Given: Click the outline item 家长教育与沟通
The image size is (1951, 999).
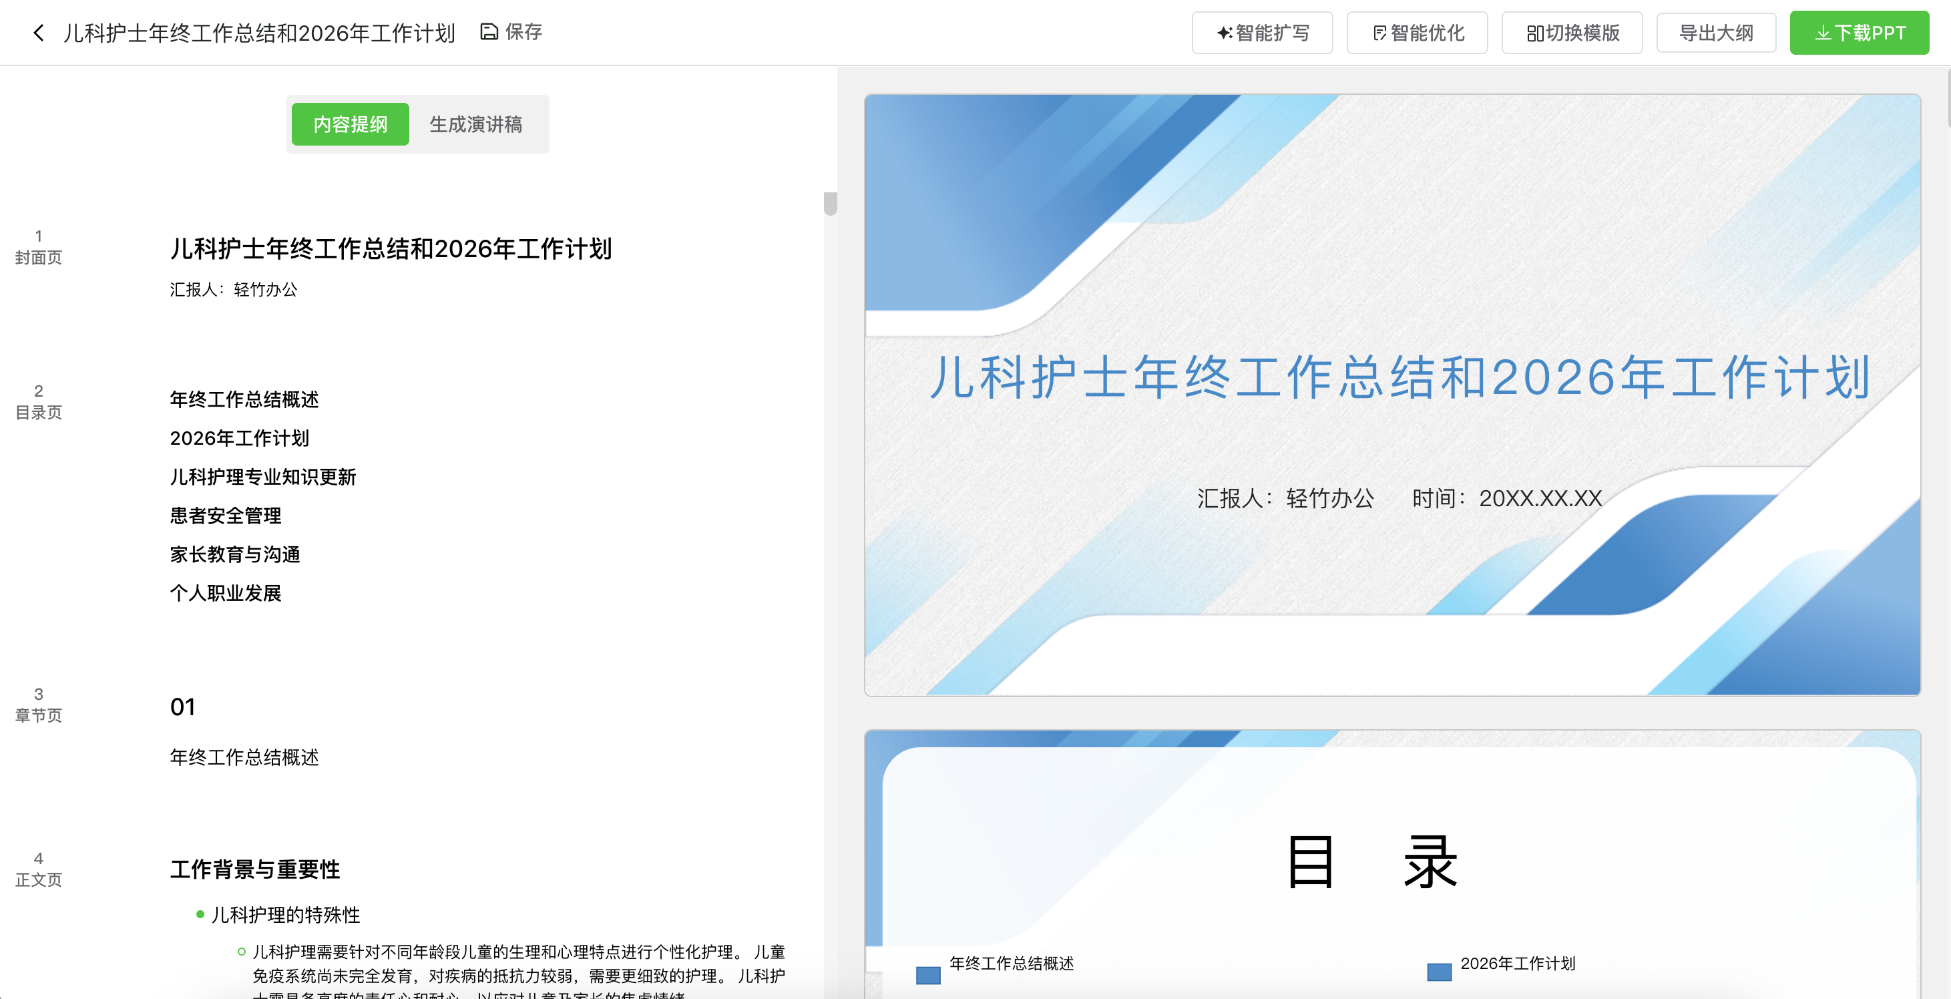Looking at the screenshot, I should (x=234, y=554).
